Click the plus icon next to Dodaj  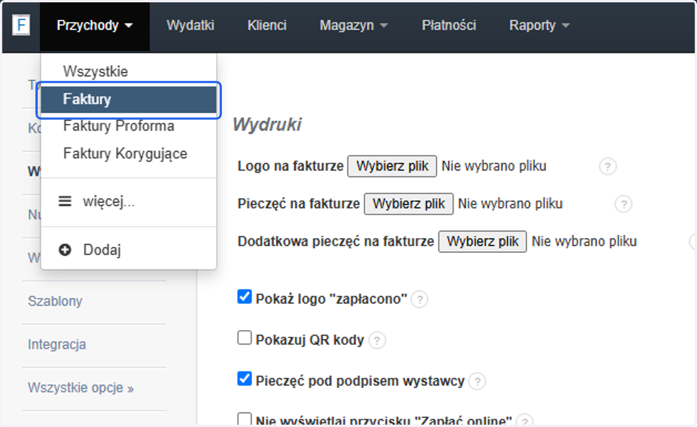click(x=65, y=250)
